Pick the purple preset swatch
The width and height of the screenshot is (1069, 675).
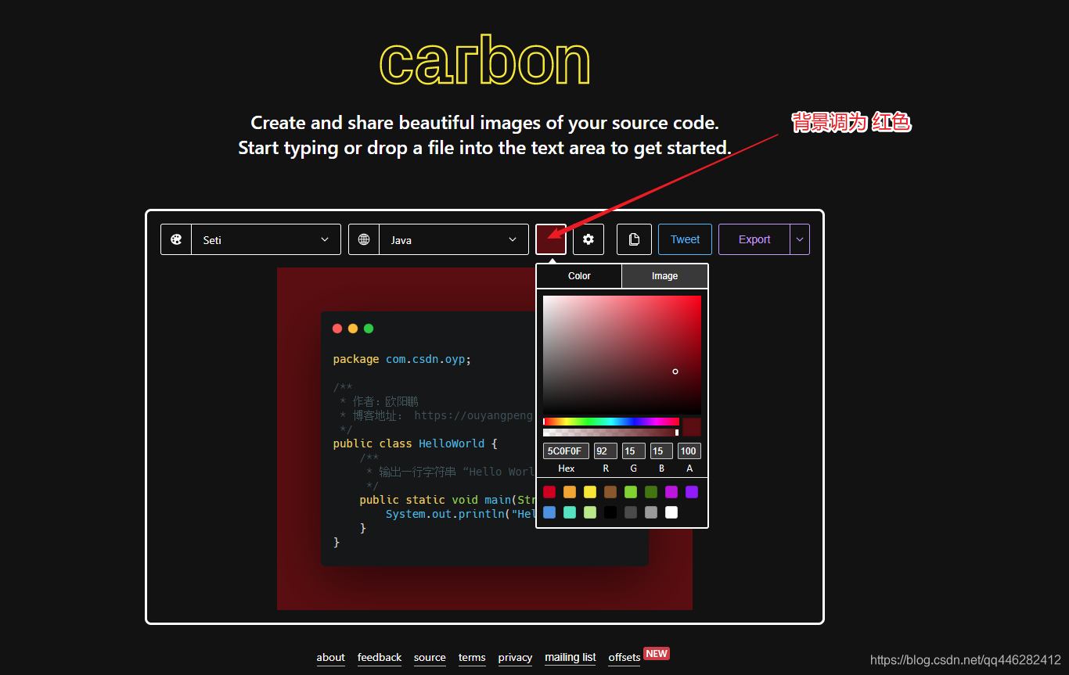[692, 492]
